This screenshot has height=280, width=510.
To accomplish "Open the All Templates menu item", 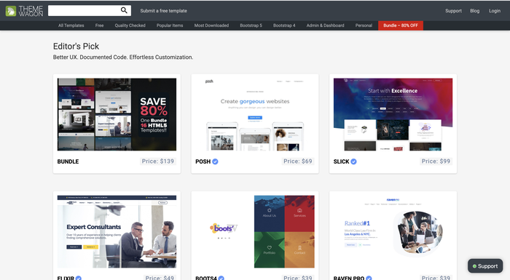I will coord(71,25).
